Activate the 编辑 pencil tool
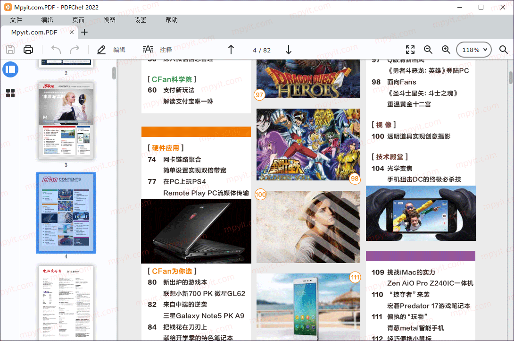The height and width of the screenshot is (341, 514). (x=111, y=50)
